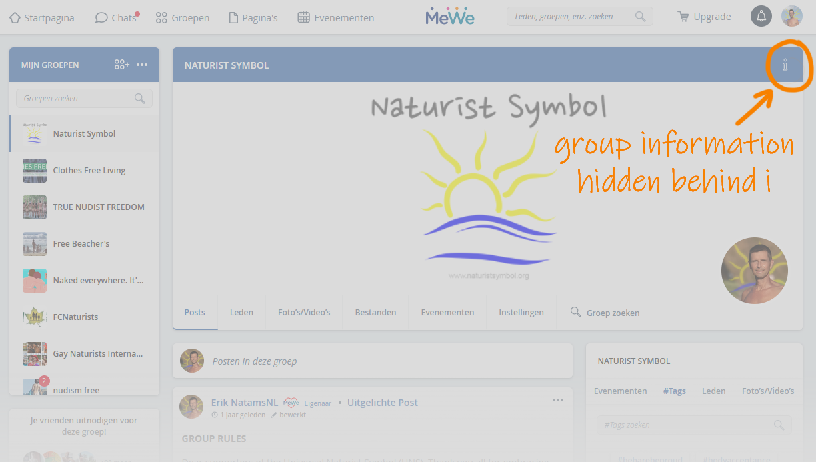Image resolution: width=816 pixels, height=462 pixels.
Task: Switch to the Leden tab in group header
Action: click(241, 312)
